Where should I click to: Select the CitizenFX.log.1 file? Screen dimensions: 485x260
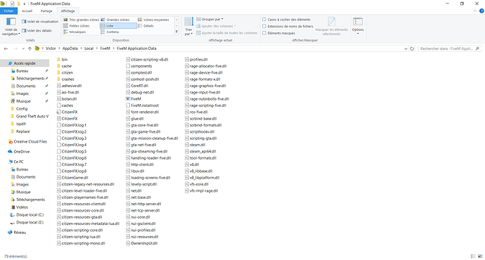tap(72, 125)
